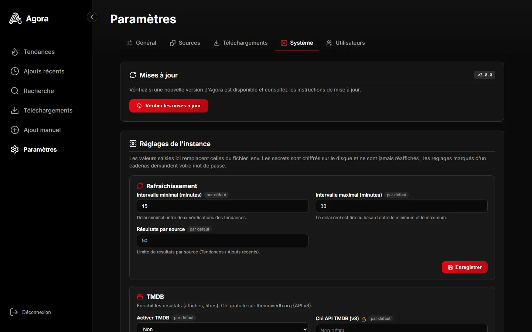Open Ajout manuel in the sidebar
532x332 pixels.
46,130
